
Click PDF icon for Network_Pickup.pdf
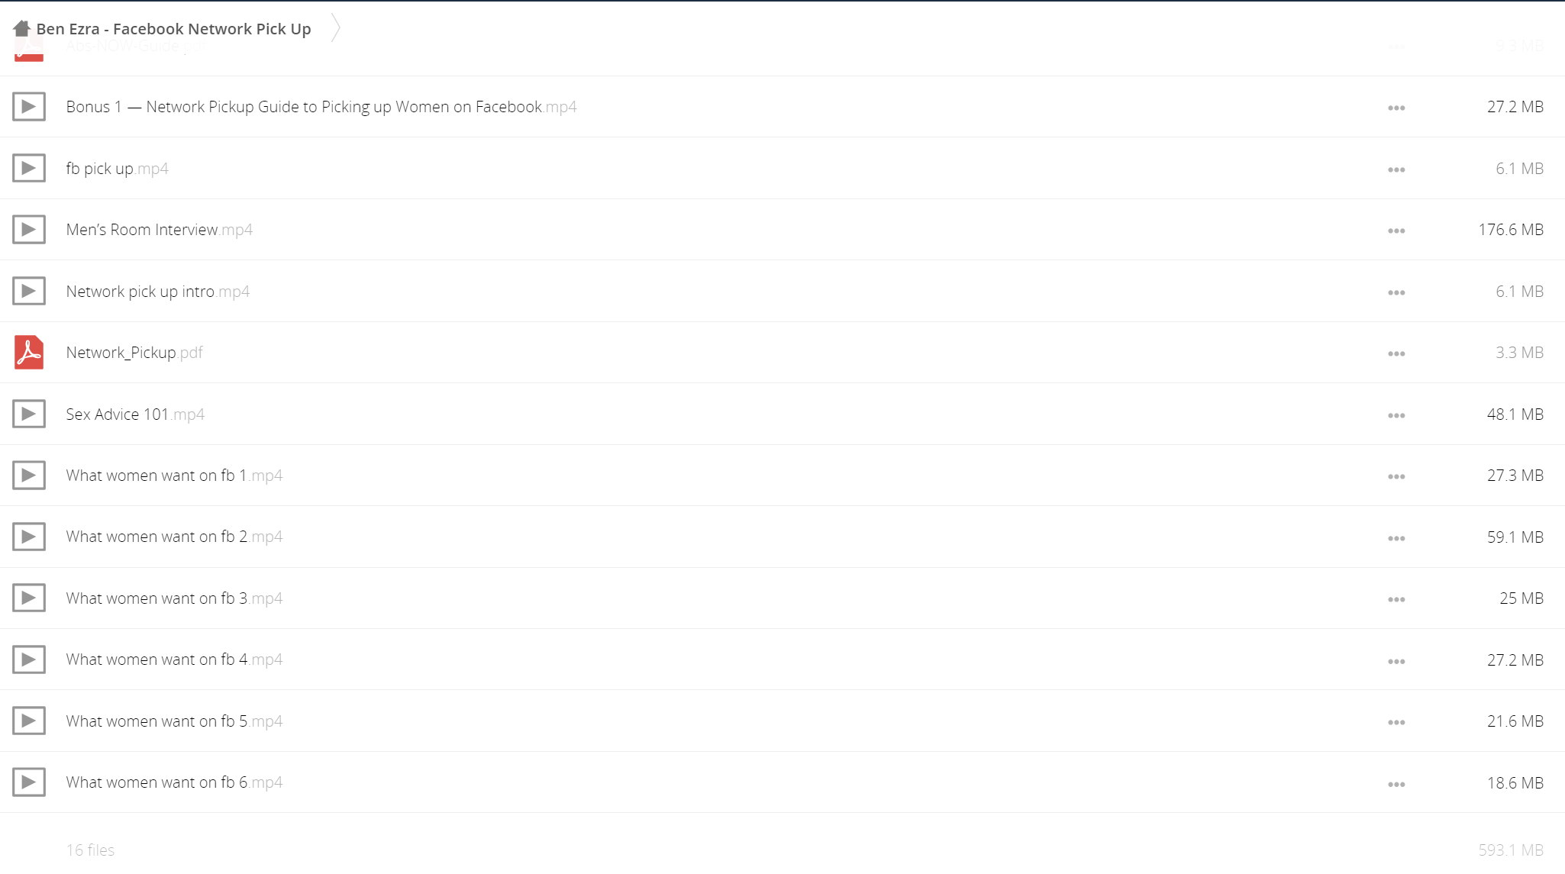pos(29,352)
